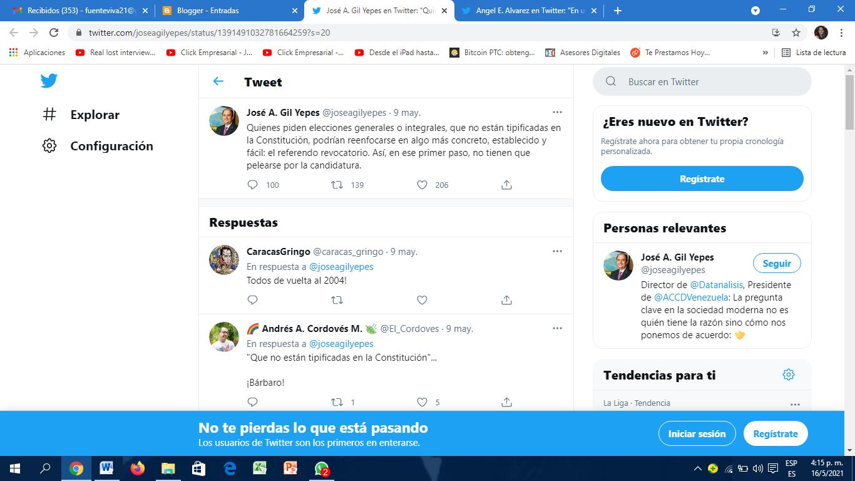Open CaracasGringo's profile avatar
The image size is (855, 481).
coord(224,260)
